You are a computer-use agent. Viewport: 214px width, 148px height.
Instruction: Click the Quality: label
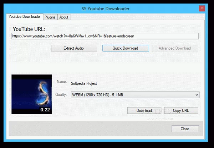(61, 95)
